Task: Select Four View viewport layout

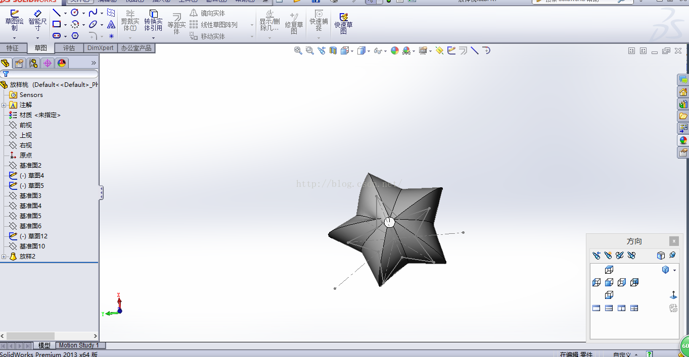Action: click(x=634, y=308)
